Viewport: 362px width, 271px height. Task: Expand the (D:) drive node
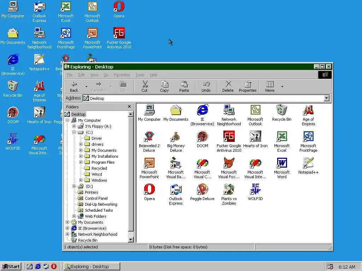click(x=74, y=186)
